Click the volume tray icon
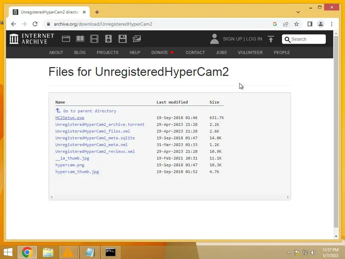The width and height of the screenshot is (345, 259). [x=313, y=252]
